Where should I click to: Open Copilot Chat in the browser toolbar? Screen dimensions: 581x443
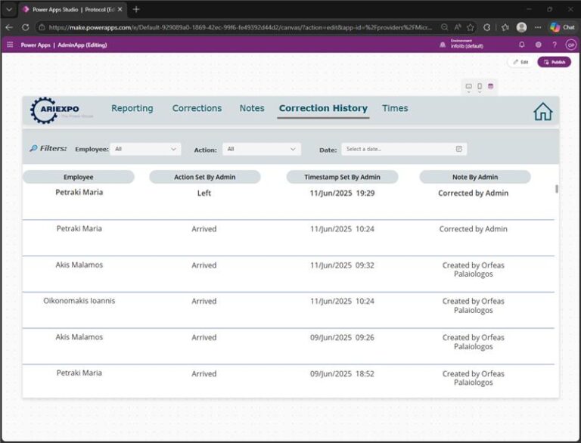pyautogui.click(x=562, y=27)
